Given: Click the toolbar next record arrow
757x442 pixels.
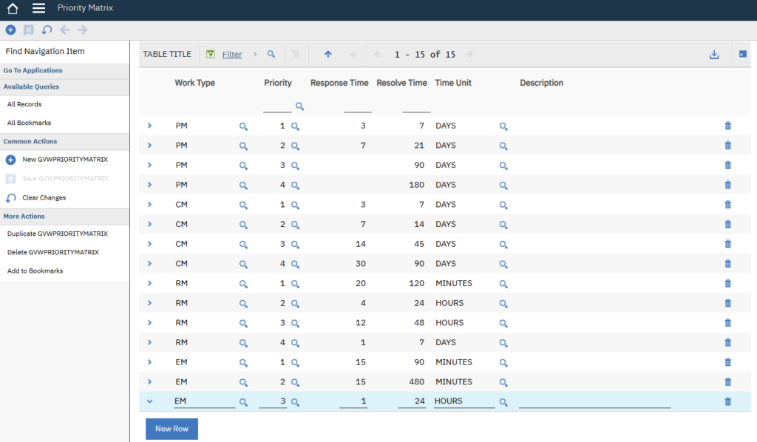Looking at the screenshot, I should click(83, 30).
